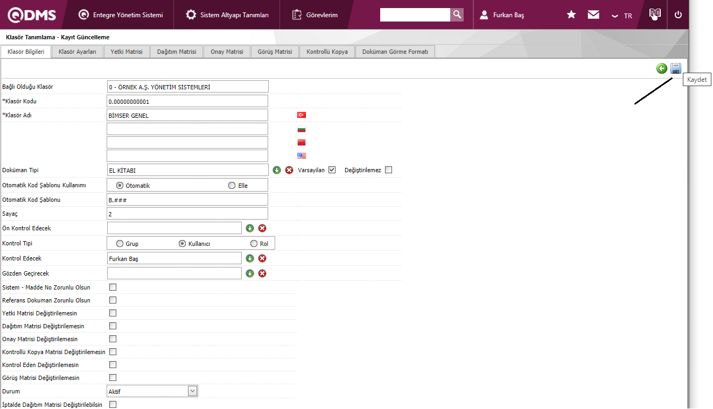The image size is (713, 409).
Task: Switch to Onay Matrisi tab
Action: tap(227, 52)
